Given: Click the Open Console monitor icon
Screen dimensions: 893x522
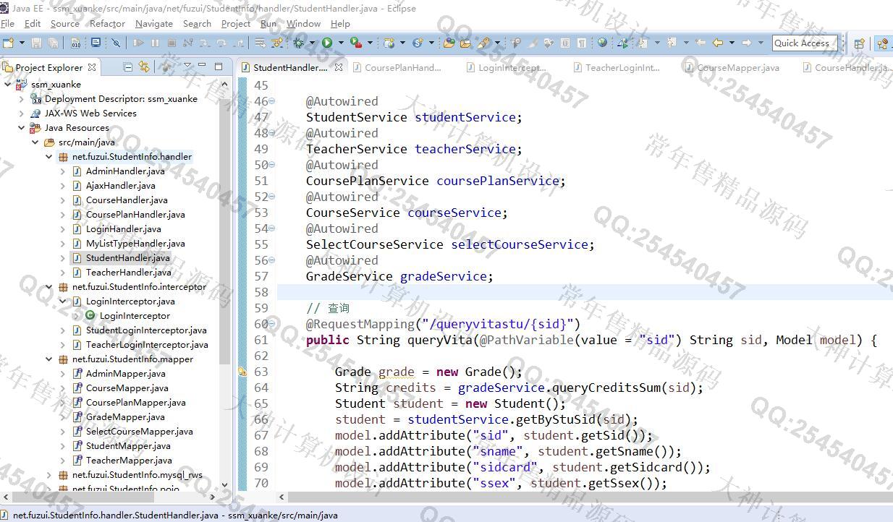Looking at the screenshot, I should coord(96,43).
